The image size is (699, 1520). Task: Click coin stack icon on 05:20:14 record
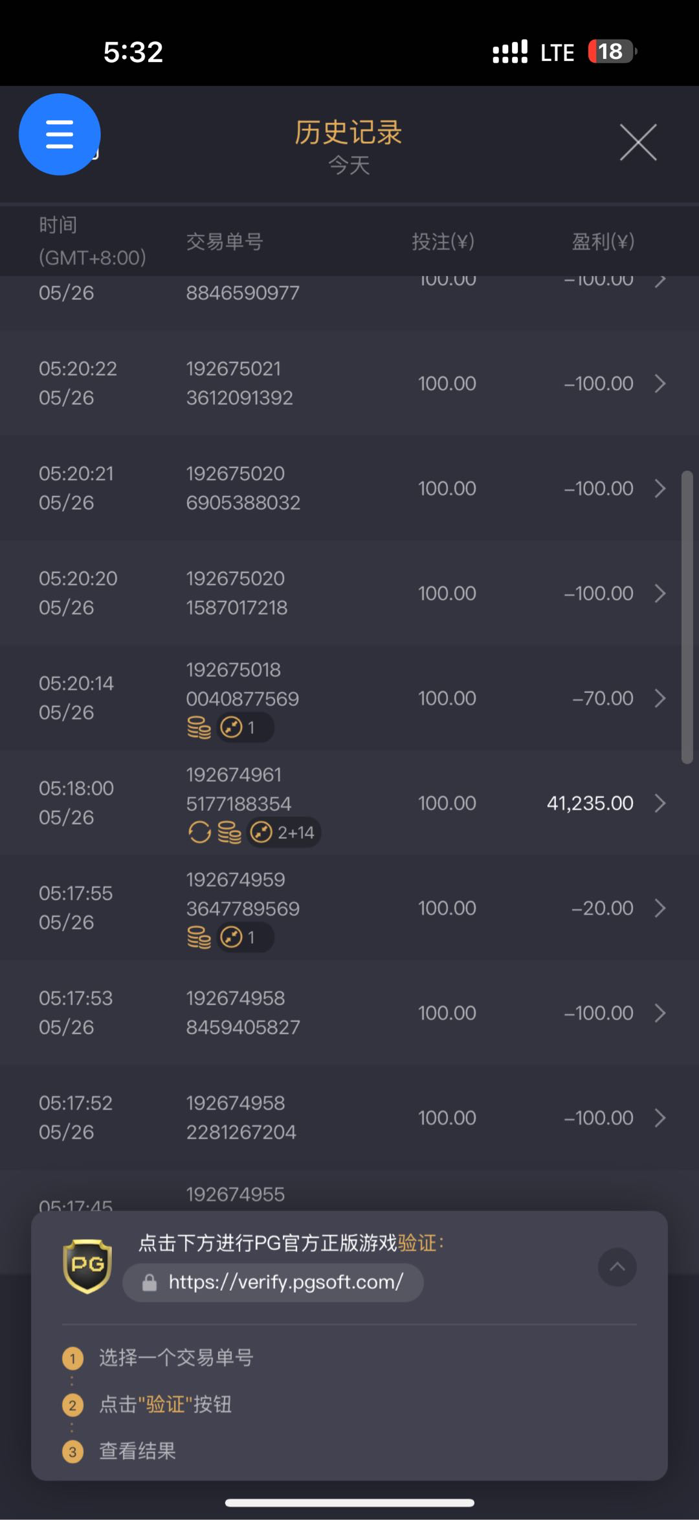pos(199,727)
